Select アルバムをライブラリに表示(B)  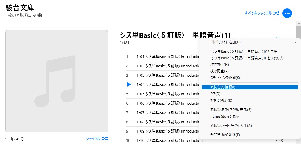point(250,110)
